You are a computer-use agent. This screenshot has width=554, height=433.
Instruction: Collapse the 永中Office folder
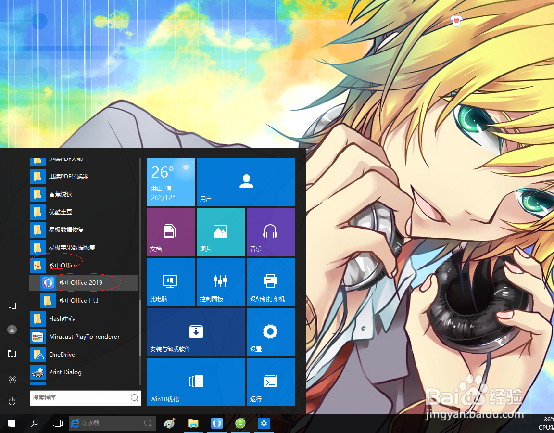click(x=83, y=265)
